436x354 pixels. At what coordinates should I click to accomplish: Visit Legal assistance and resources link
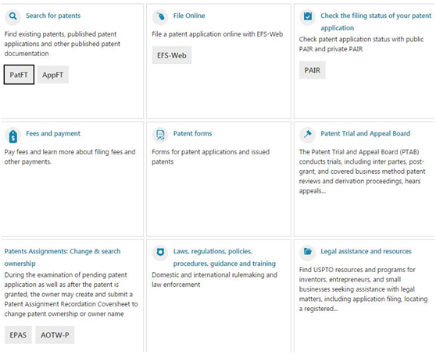[366, 251]
